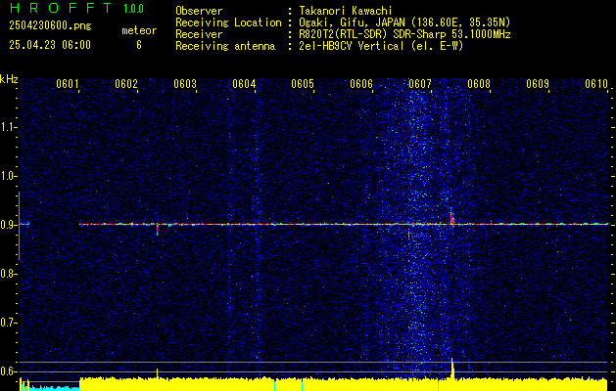Image resolution: width=616 pixels, height=391 pixels.
Task: Click the red meteor echo spike near 0607.5
Action: click(452, 217)
